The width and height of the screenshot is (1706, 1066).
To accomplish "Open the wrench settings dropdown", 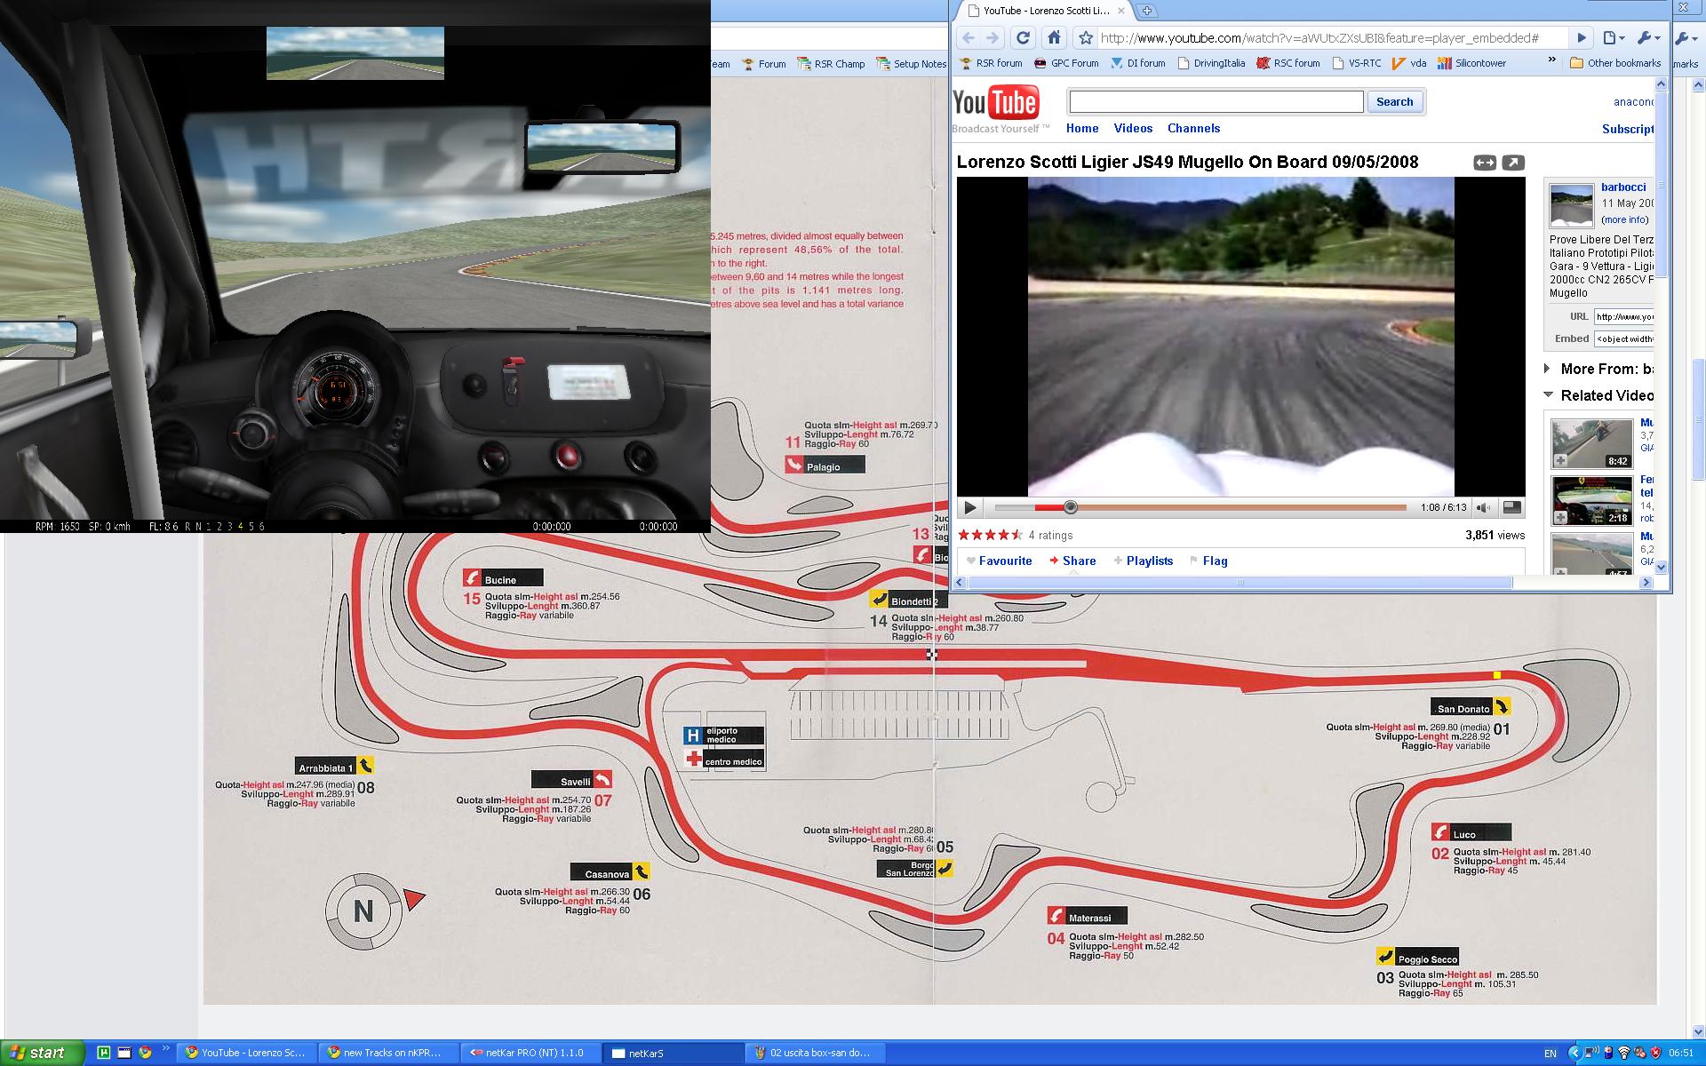I will click(1649, 38).
